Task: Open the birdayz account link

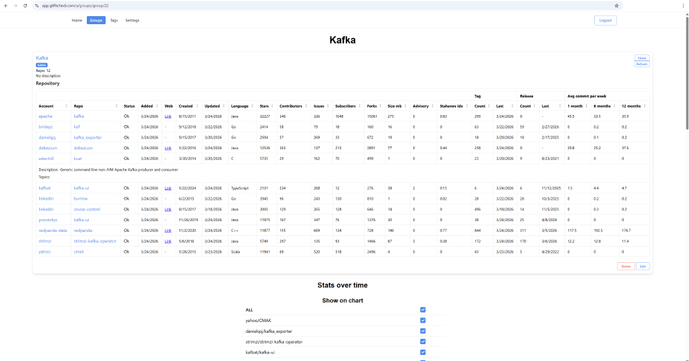Action: (x=46, y=127)
